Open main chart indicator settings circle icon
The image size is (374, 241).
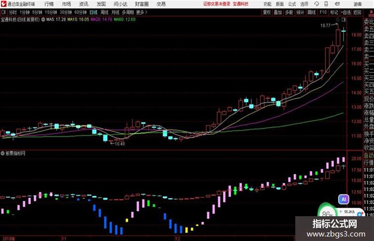pyautogui.click(x=43, y=19)
